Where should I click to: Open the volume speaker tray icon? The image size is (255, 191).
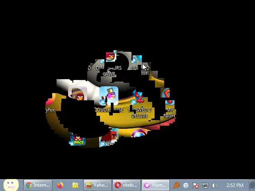[x=214, y=185]
